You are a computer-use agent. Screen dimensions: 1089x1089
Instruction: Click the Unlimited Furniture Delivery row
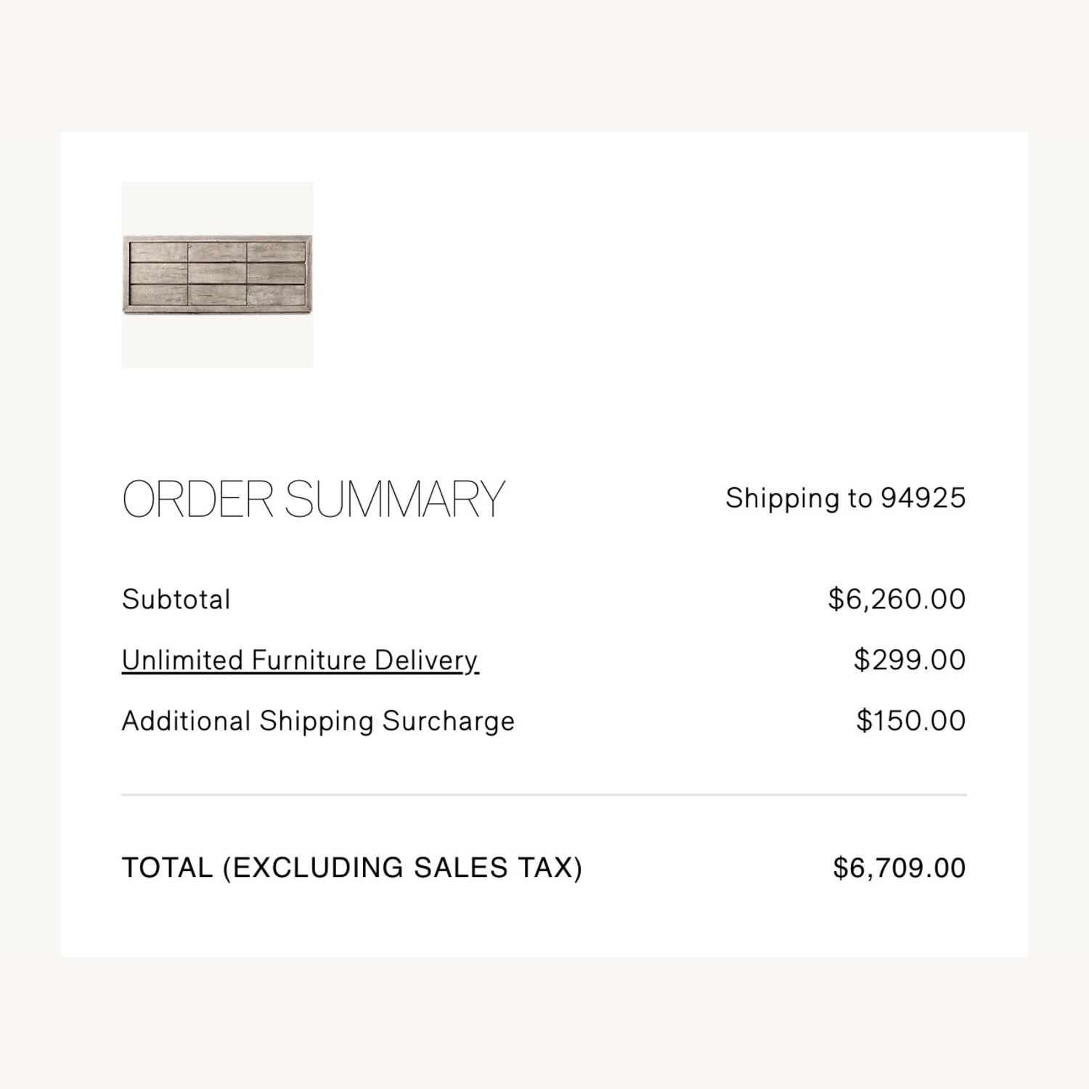point(544,659)
